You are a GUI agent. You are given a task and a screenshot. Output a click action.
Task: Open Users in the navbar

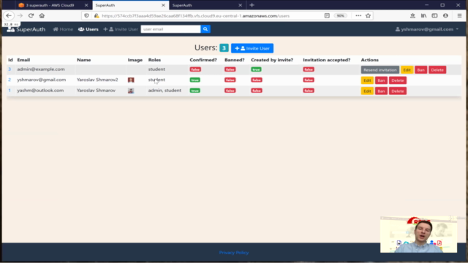tap(88, 29)
